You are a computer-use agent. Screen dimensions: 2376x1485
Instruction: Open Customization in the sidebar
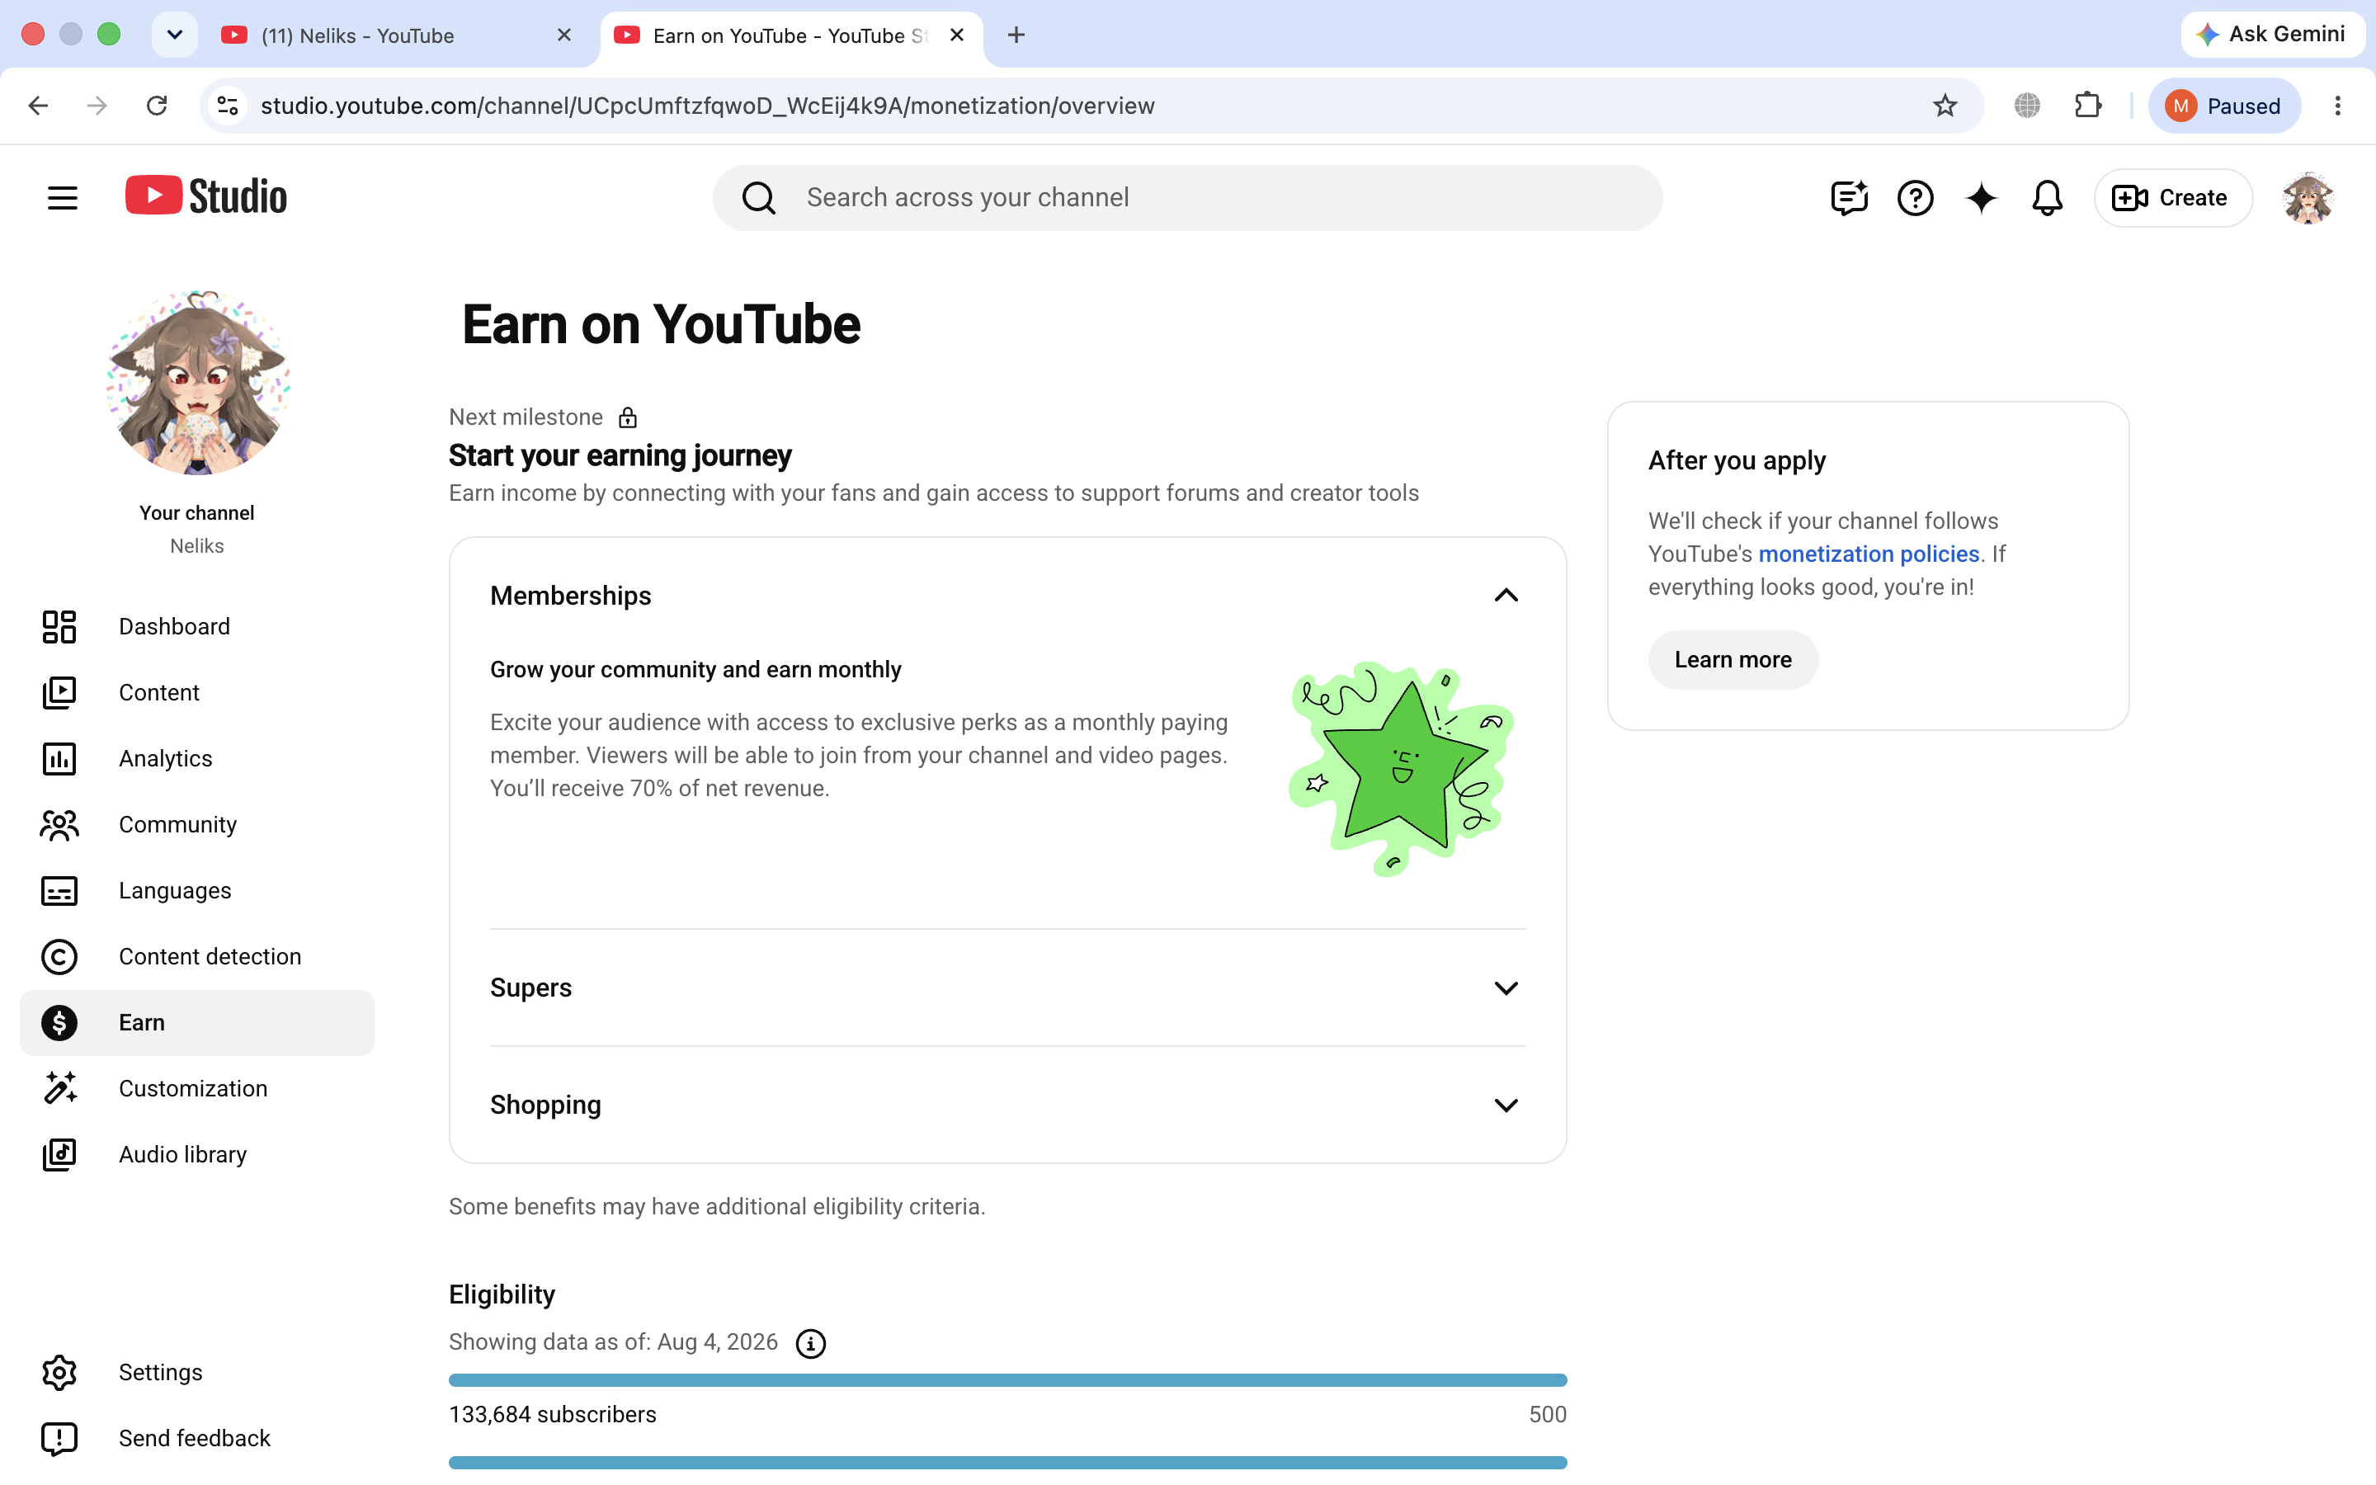tap(196, 1088)
